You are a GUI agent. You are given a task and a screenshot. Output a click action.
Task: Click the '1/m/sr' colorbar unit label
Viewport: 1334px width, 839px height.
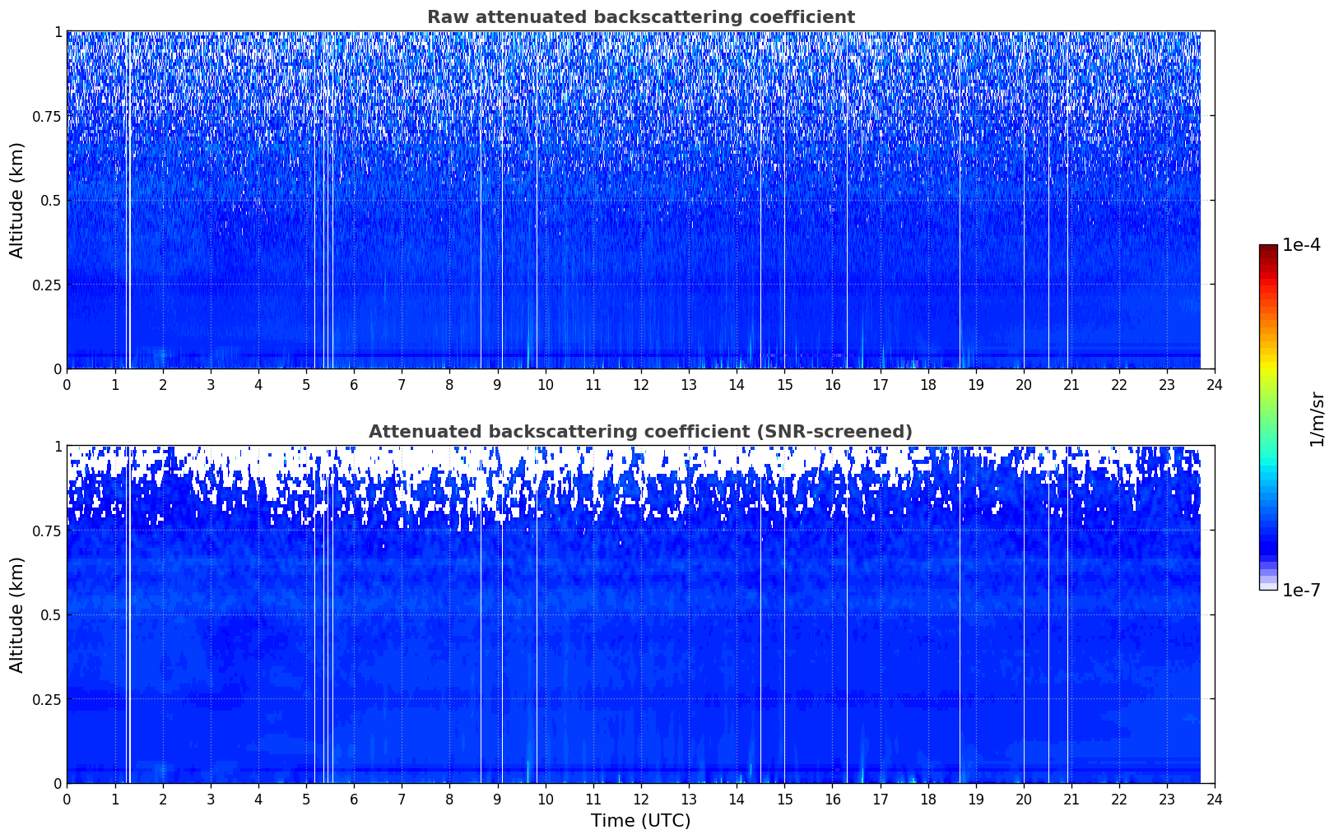(1317, 418)
